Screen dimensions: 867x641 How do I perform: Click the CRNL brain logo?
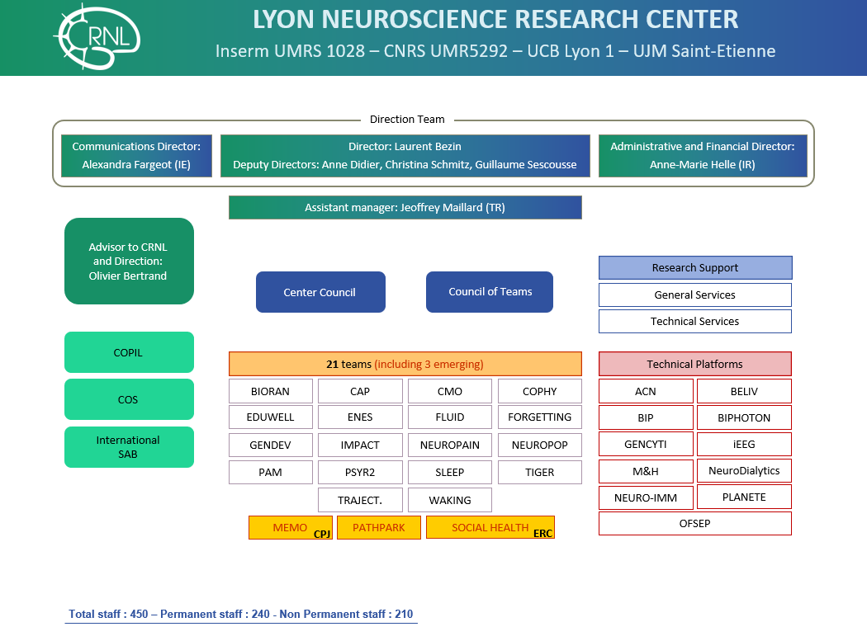[x=97, y=37]
